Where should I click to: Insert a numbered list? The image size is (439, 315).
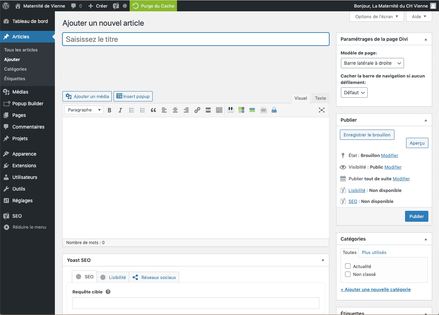tap(142, 110)
